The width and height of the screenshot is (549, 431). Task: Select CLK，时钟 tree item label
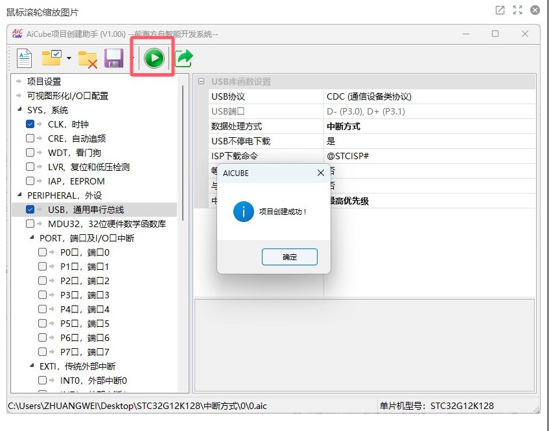pos(68,124)
